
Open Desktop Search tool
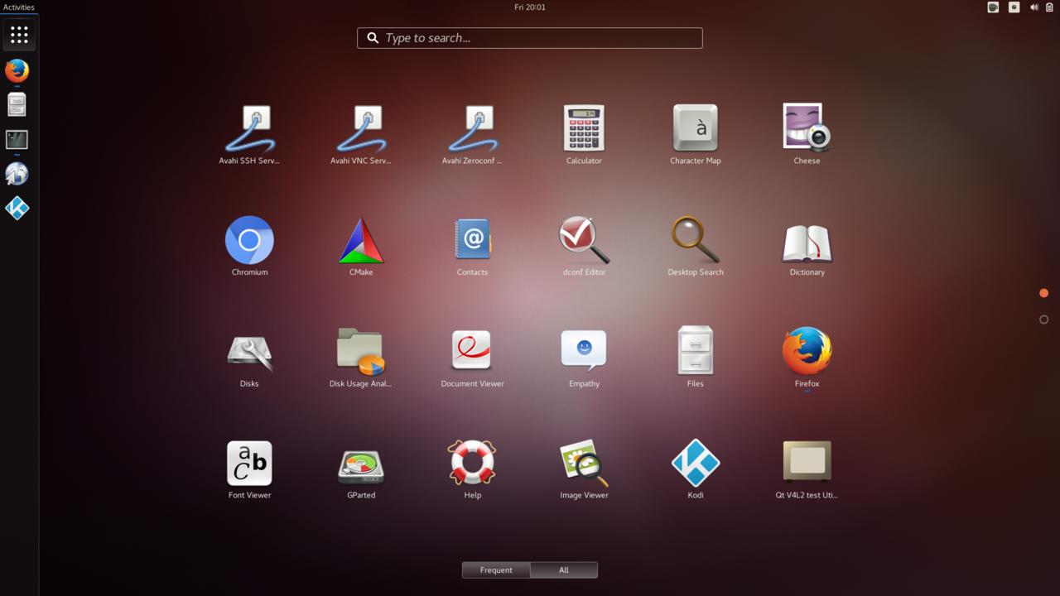tap(696, 246)
